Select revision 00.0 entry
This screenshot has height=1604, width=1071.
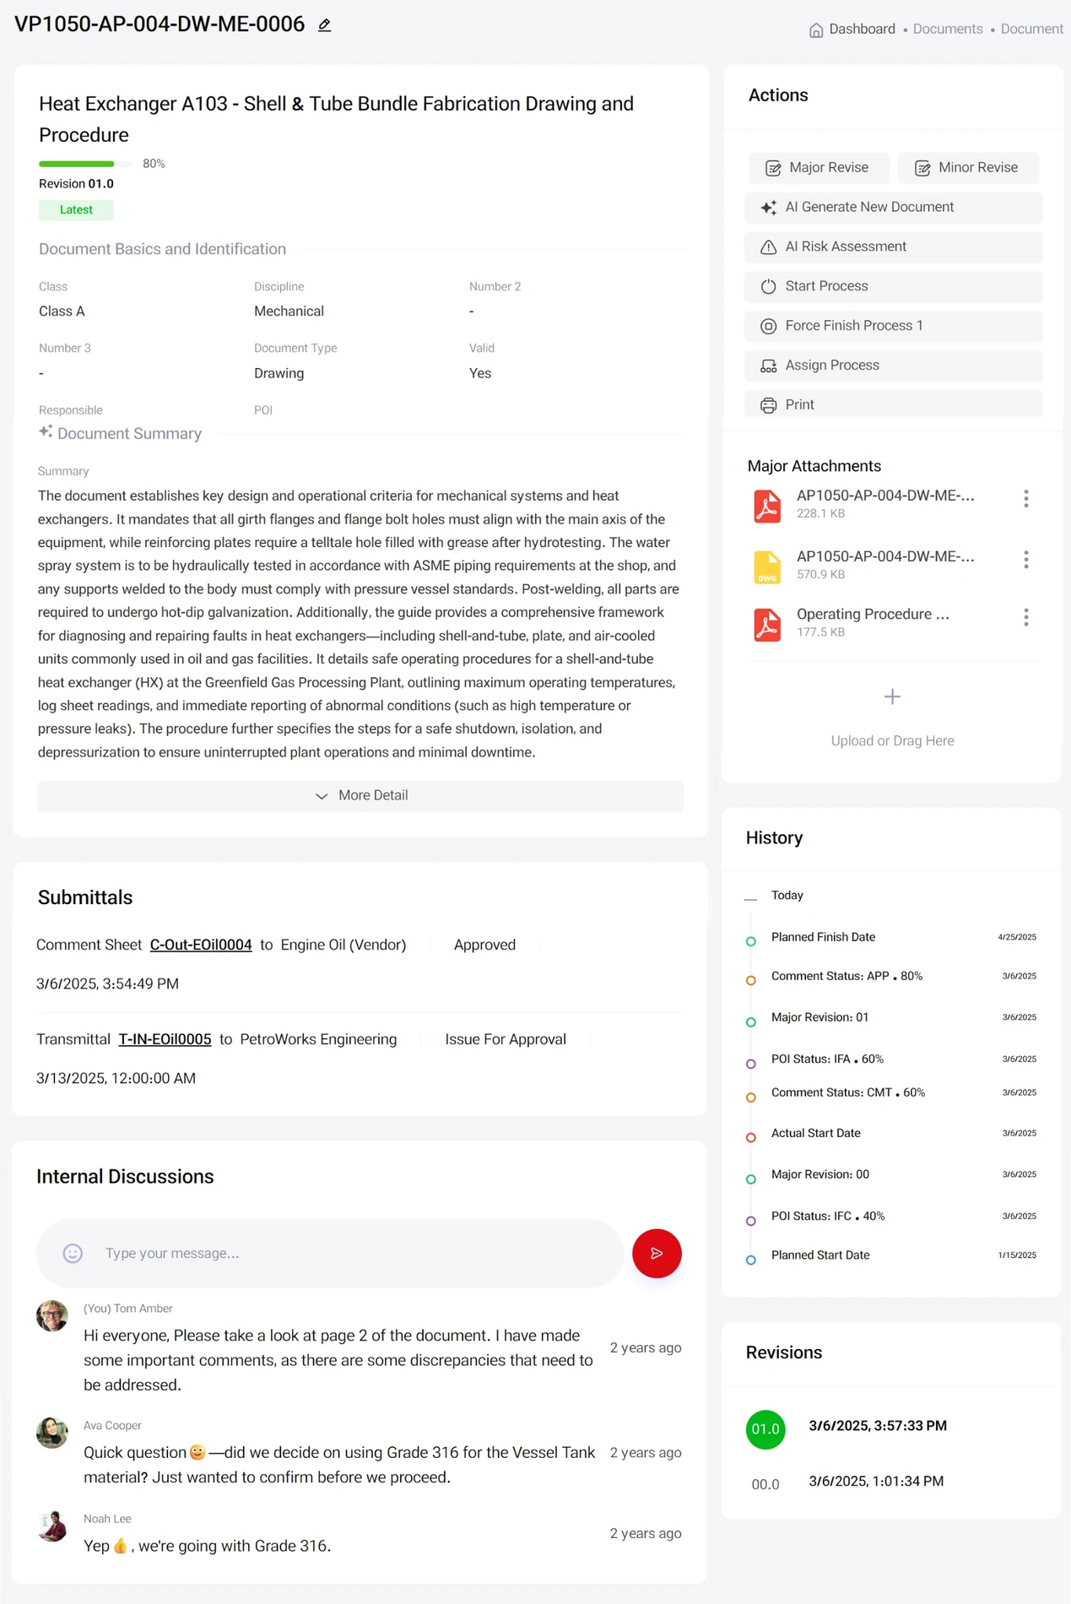[x=765, y=1484]
